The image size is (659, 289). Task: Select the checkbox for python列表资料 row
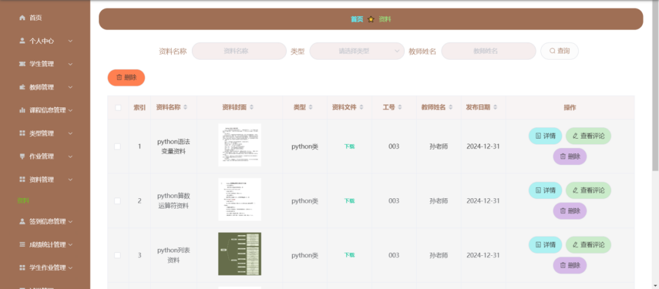(118, 255)
